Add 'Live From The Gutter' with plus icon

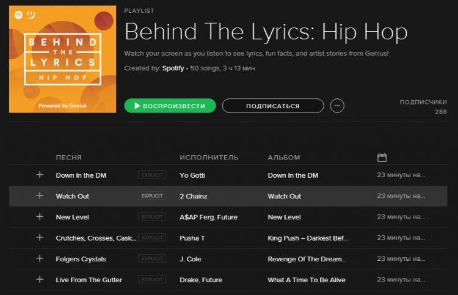[40, 279]
